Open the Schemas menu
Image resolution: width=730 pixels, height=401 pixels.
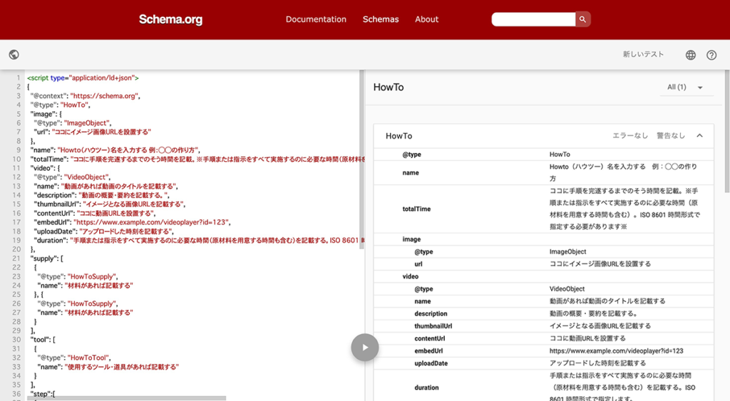[x=381, y=19]
